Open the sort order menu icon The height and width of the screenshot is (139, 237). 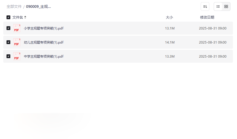coord(205,6)
